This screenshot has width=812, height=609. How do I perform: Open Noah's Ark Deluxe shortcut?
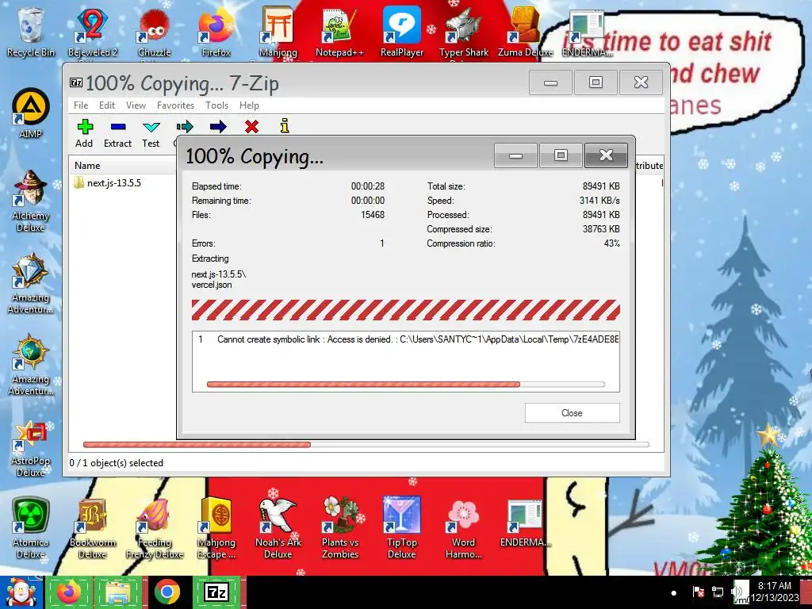pos(278,528)
